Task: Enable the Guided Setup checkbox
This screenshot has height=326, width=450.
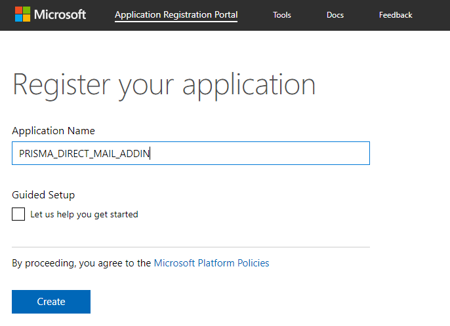Action: (x=18, y=214)
